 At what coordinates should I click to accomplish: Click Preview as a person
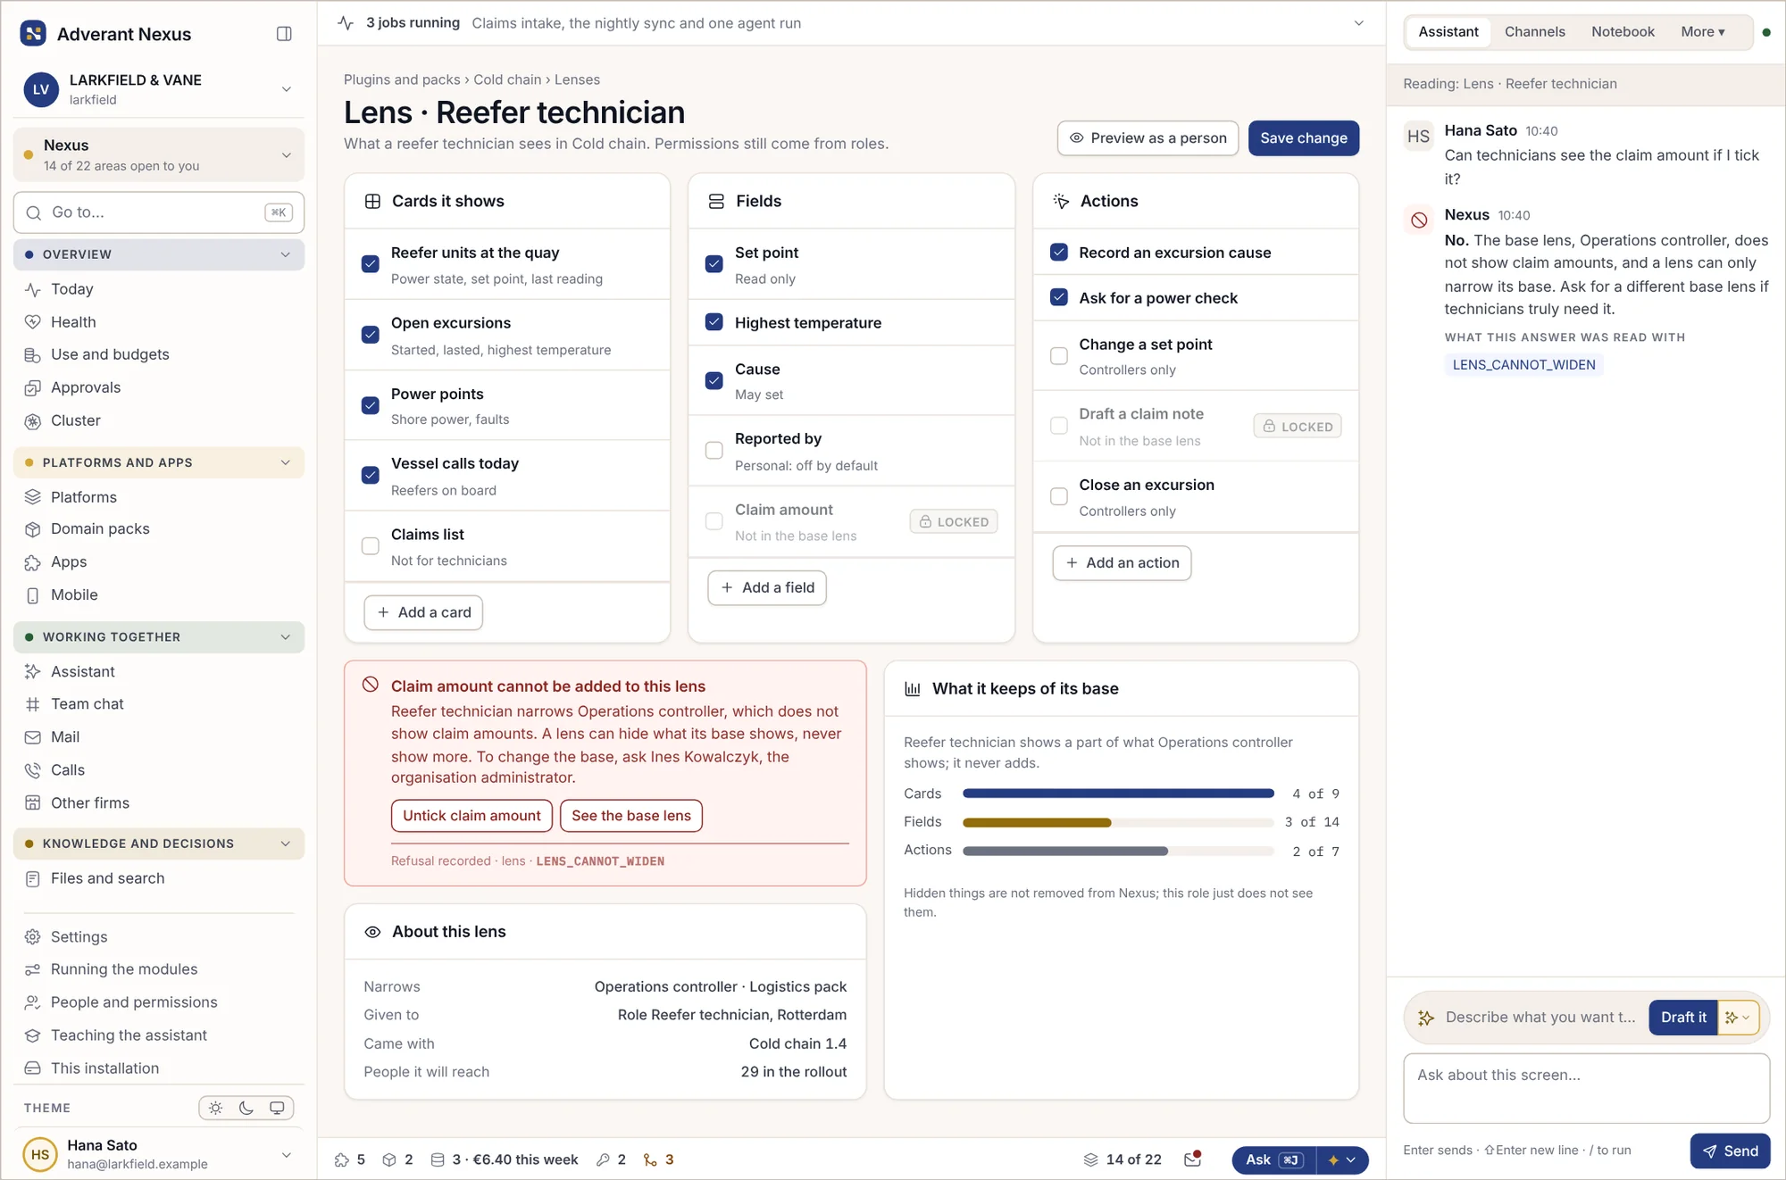(1148, 138)
